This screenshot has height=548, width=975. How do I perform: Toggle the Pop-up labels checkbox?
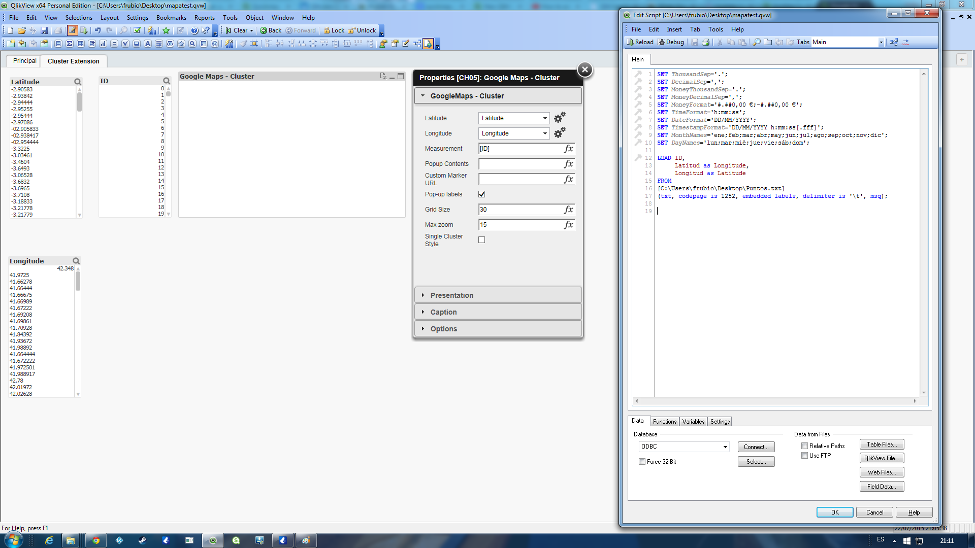click(482, 193)
